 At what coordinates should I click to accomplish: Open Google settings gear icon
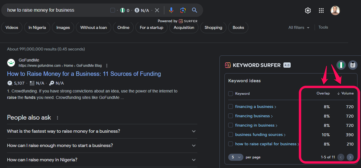pyautogui.click(x=308, y=10)
